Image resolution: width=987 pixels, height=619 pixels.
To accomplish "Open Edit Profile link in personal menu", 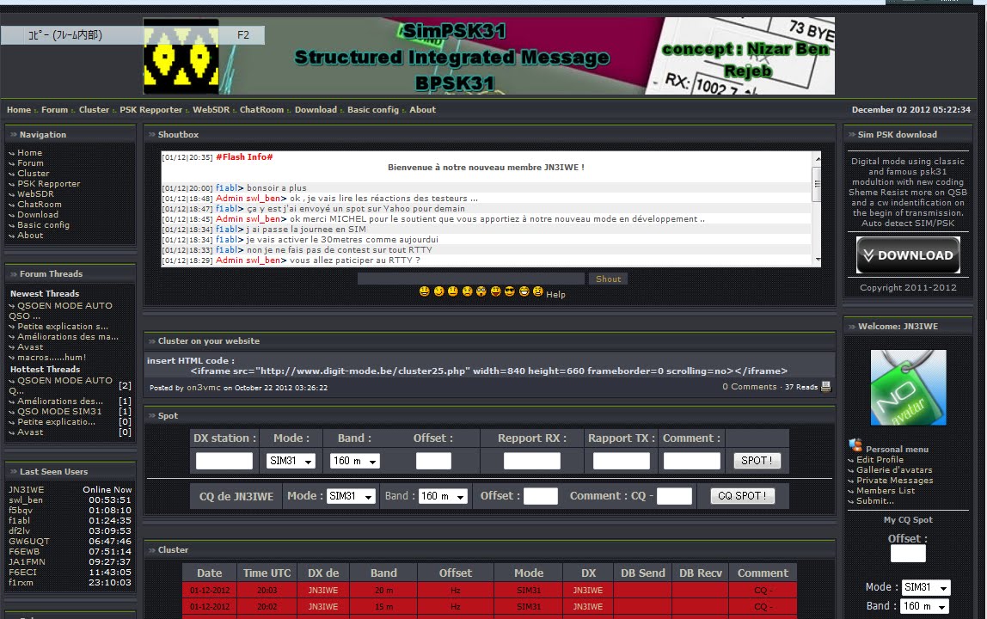I will click(880, 460).
